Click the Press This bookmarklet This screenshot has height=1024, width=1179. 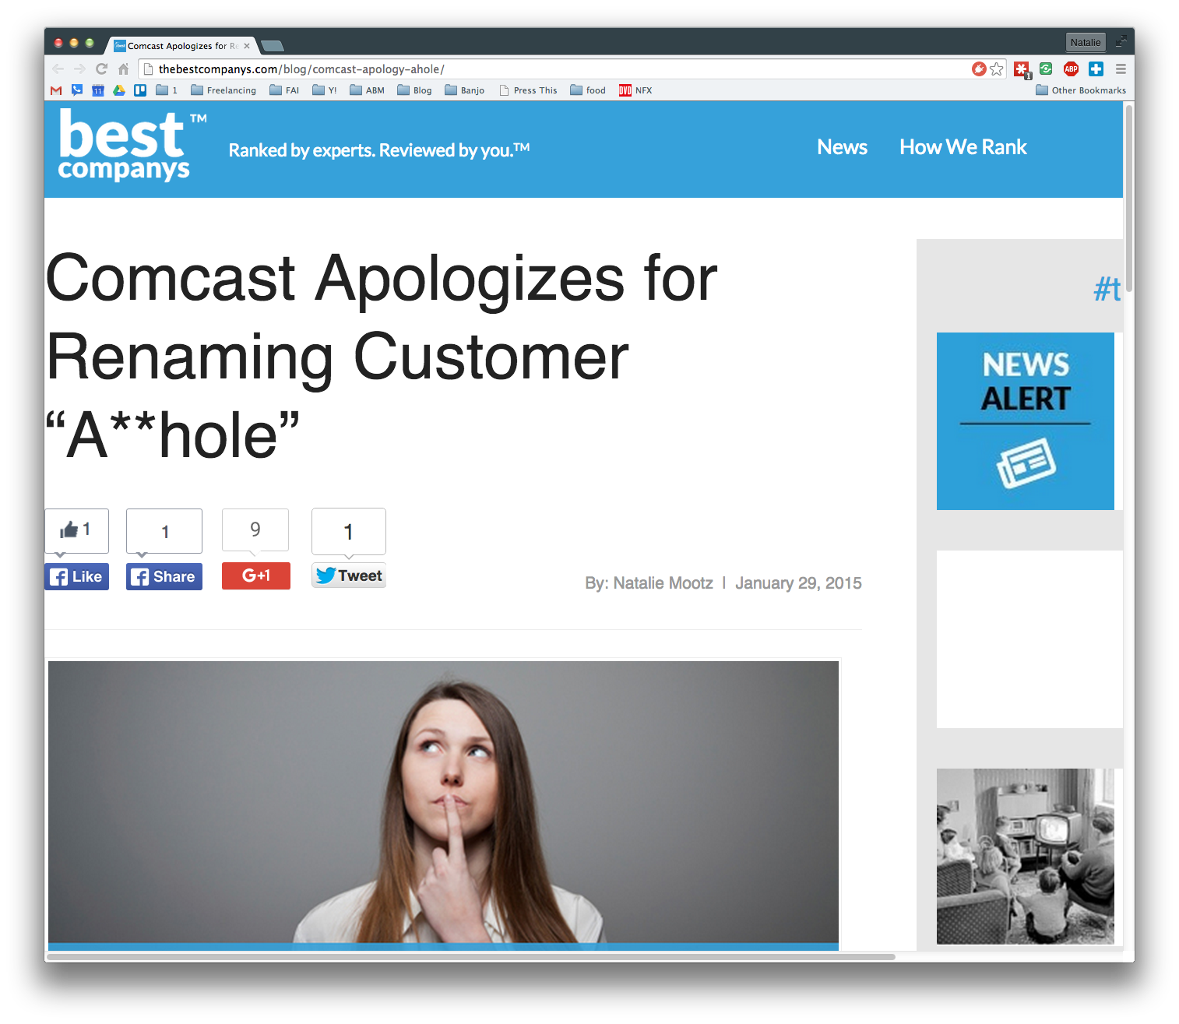pos(528,90)
